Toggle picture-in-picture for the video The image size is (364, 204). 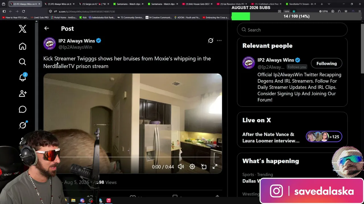point(204,167)
